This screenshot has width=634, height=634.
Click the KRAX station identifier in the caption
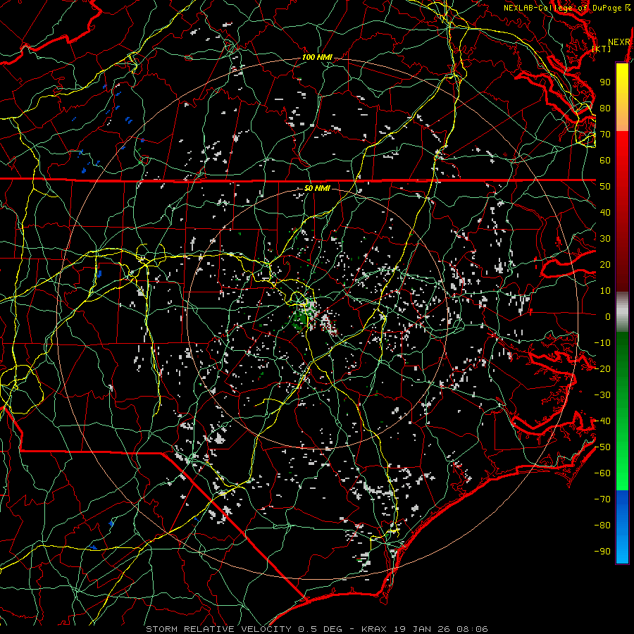[373, 629]
